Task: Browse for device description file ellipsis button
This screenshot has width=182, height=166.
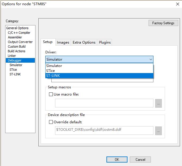Action: pos(158,131)
